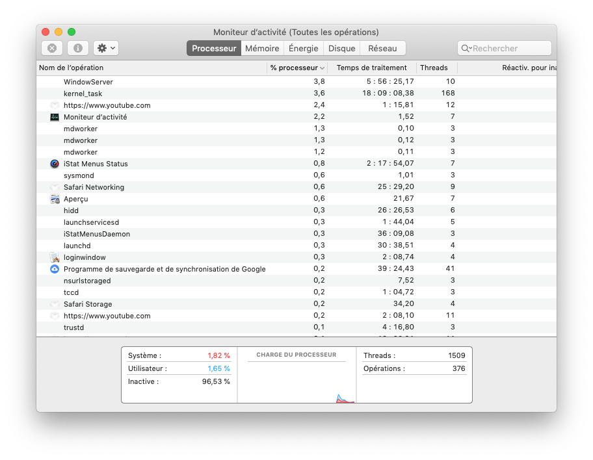Open the Disque tab
Viewport: 593px width, 460px height.
(x=341, y=48)
